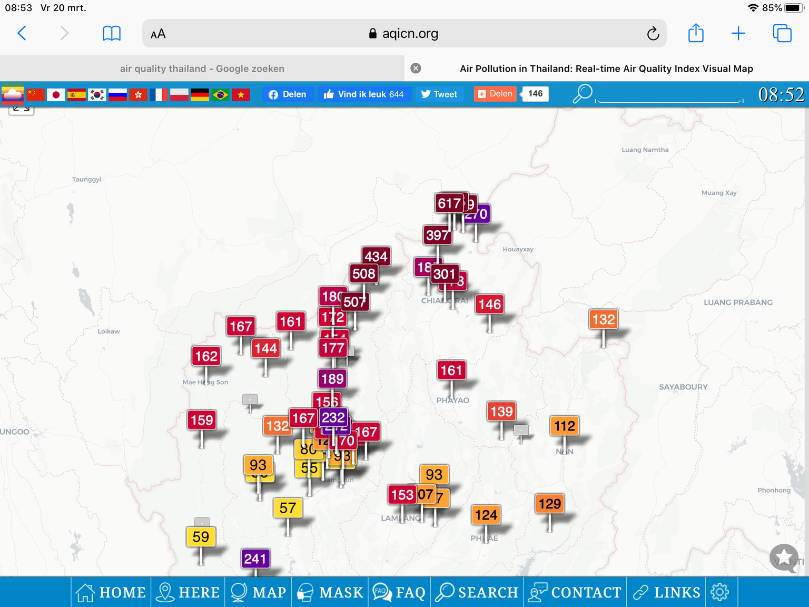Screen dimensions: 809x607
Task: Tap the 144 AQI marker
Action: coord(265,348)
